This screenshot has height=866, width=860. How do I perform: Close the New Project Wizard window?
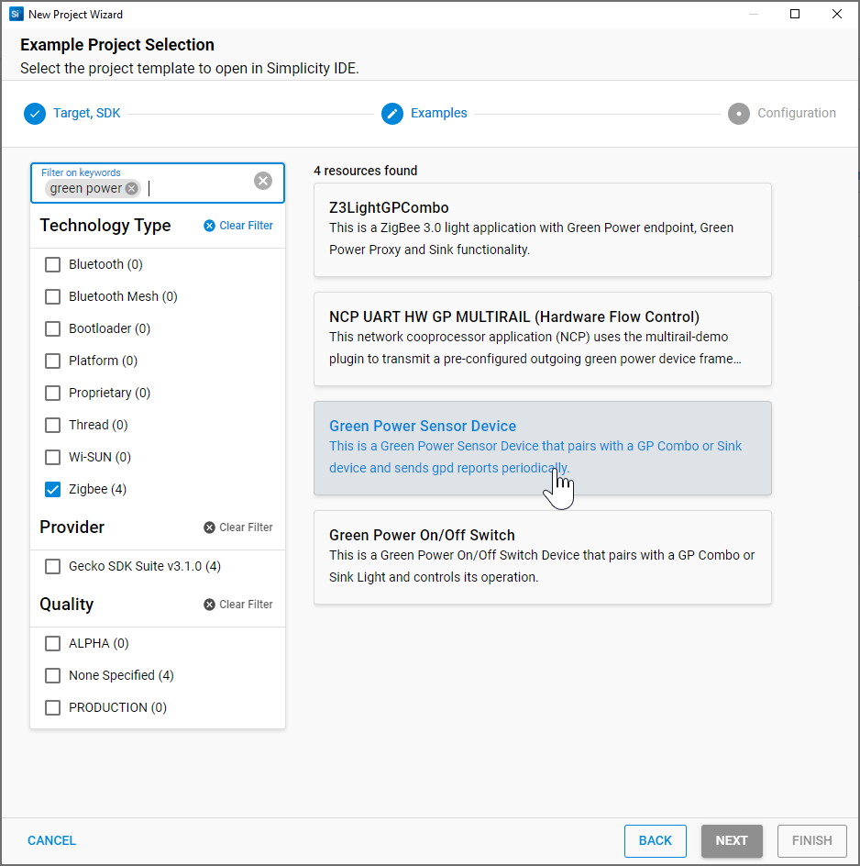tap(837, 14)
